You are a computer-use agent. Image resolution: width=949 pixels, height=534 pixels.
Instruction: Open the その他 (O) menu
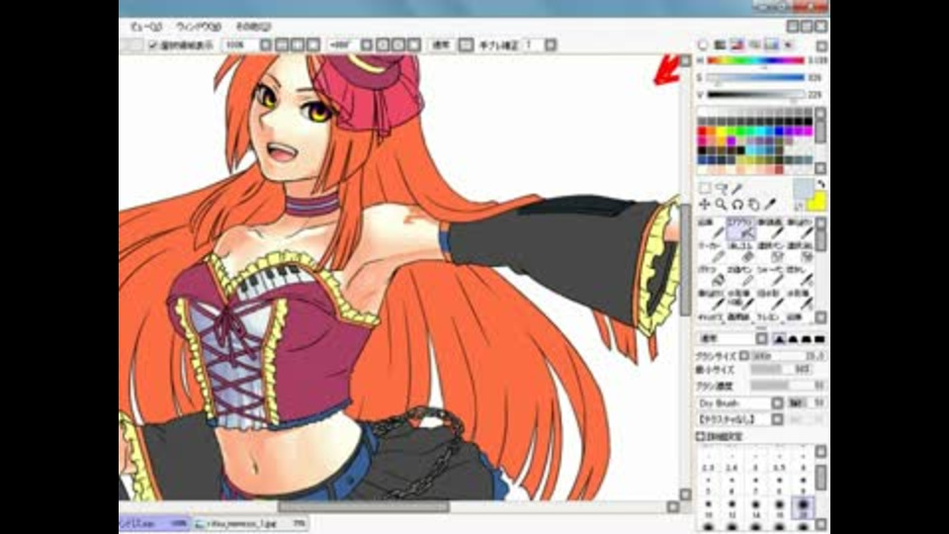(x=253, y=27)
